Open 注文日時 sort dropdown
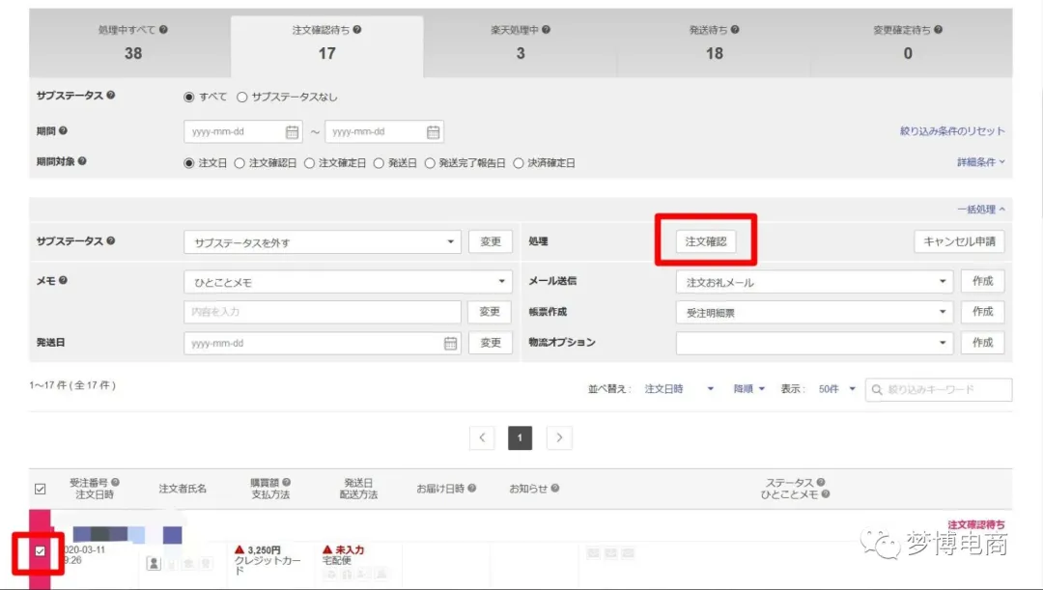 click(x=679, y=389)
